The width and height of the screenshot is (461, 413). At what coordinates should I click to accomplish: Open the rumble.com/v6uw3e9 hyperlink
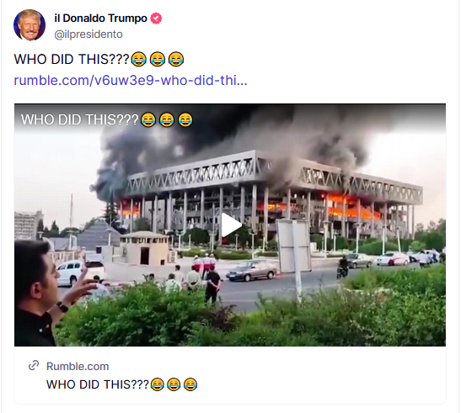131,80
